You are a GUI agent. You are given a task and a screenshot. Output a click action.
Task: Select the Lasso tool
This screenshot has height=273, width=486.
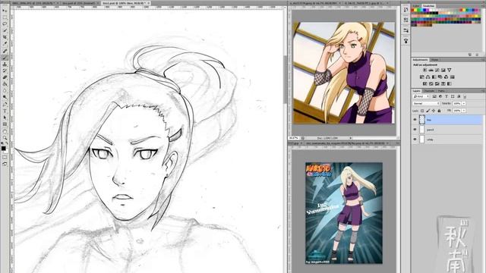(5, 24)
